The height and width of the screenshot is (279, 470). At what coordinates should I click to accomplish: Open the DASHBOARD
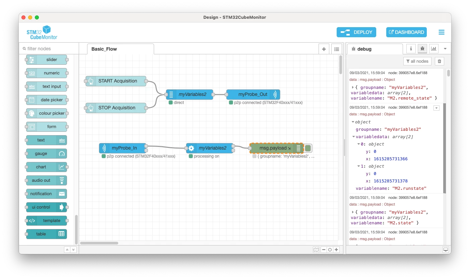(406, 32)
